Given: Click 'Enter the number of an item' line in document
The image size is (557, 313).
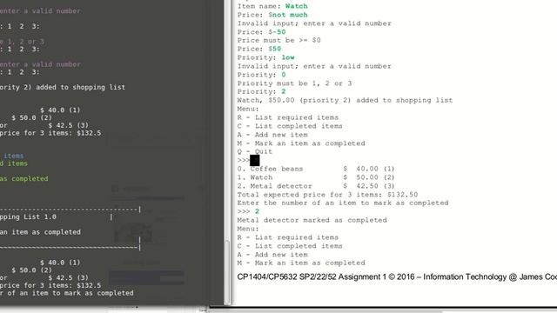Looking at the screenshot, I should 343,203.
